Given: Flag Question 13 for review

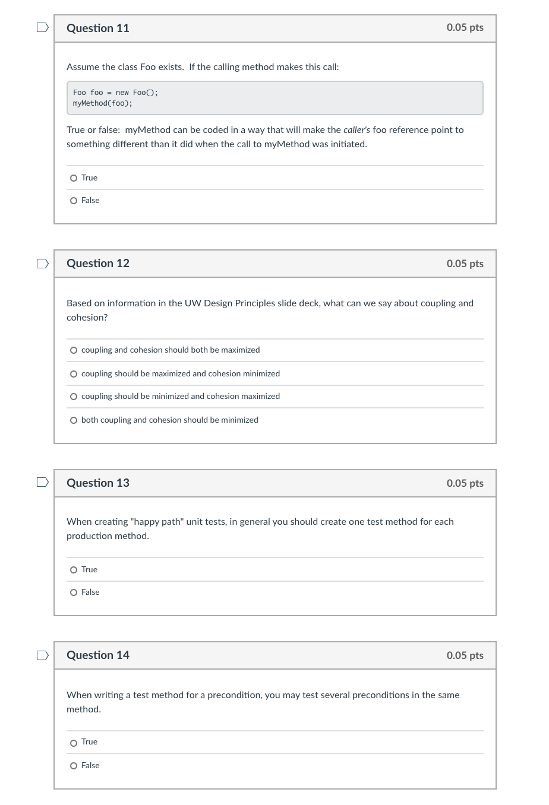Looking at the screenshot, I should coord(42,482).
